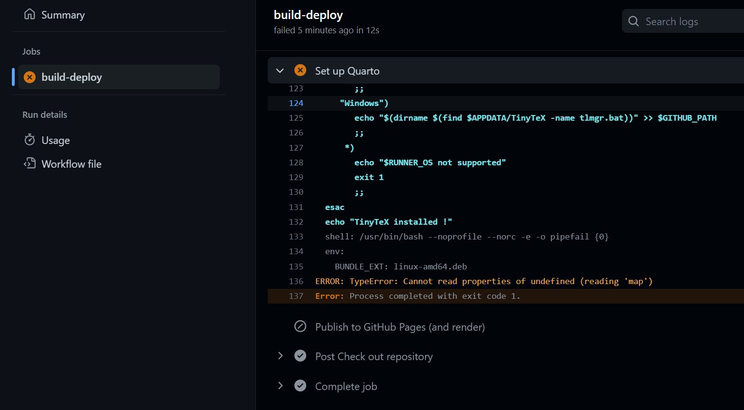Select log line number 137

[x=296, y=296]
